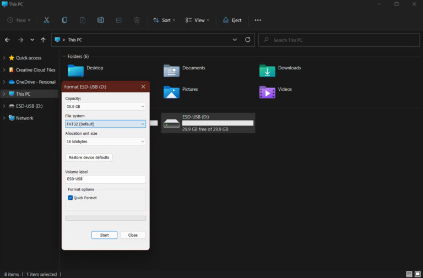Open the Sort menu
This screenshot has height=278, width=423.
point(164,20)
